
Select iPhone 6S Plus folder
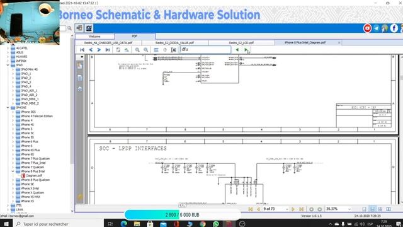[30, 150]
